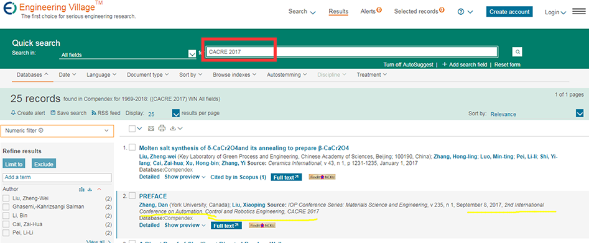Open the Search menu in header
Image resolution: width=589 pixels, height=243 pixels.
coord(302,12)
